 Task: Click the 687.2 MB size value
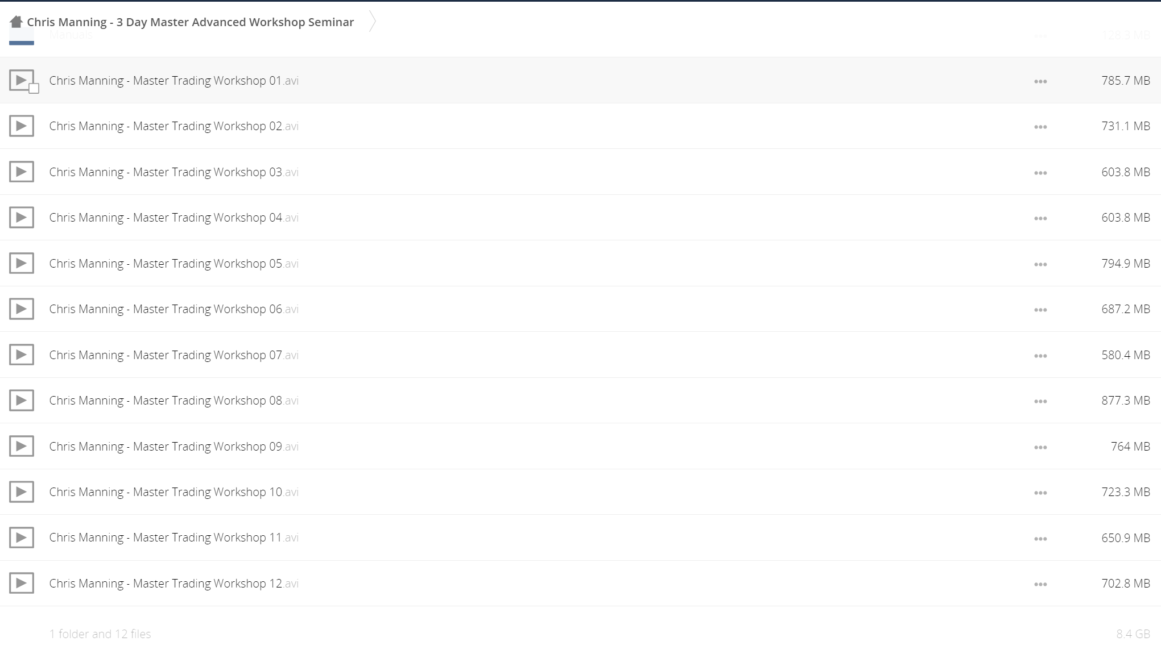click(x=1126, y=309)
